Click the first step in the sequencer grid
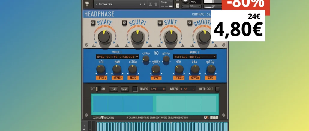The image size is (309, 131). tap(100, 104)
